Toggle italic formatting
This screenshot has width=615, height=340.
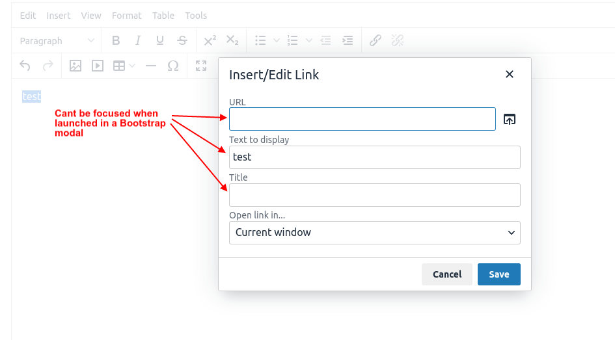tap(138, 40)
